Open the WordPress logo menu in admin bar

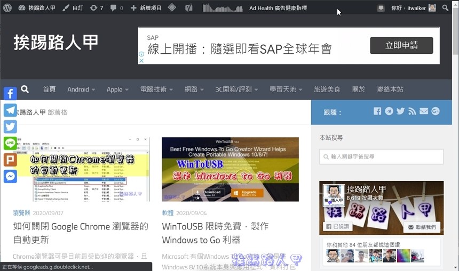pyautogui.click(x=7, y=8)
